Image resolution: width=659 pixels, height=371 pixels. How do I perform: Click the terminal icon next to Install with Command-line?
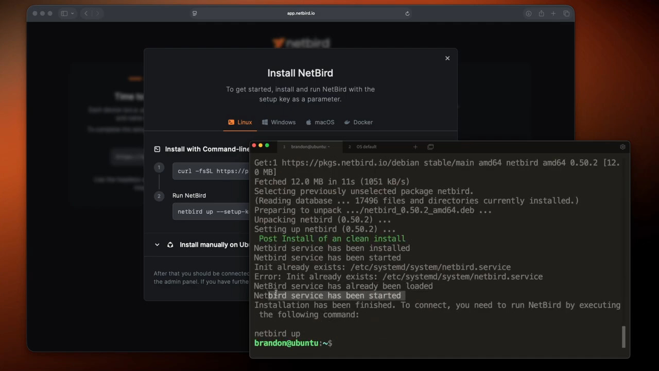[157, 149]
